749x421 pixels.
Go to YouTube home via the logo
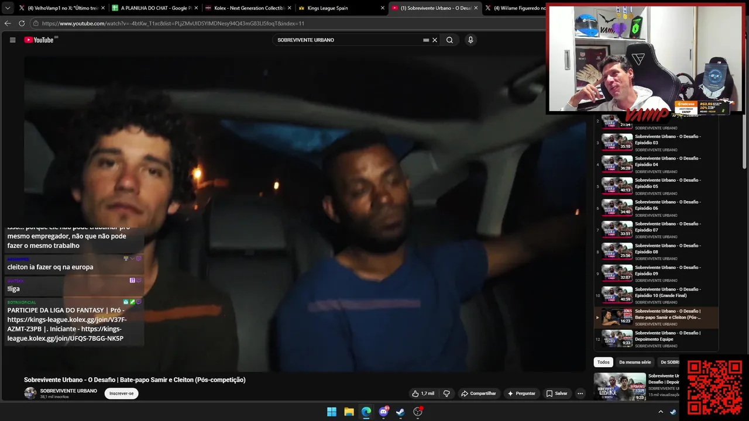click(39, 40)
